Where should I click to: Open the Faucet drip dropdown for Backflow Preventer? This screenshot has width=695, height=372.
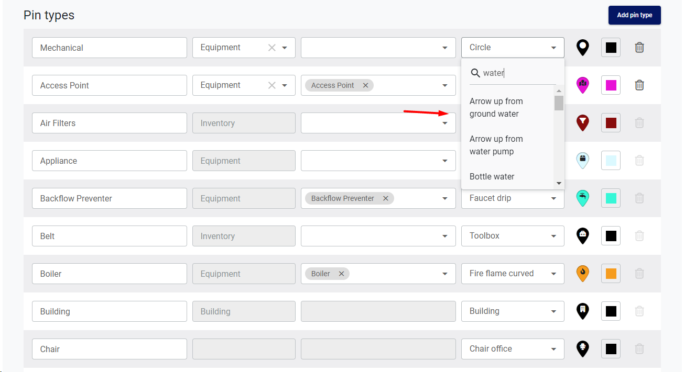pyautogui.click(x=553, y=198)
